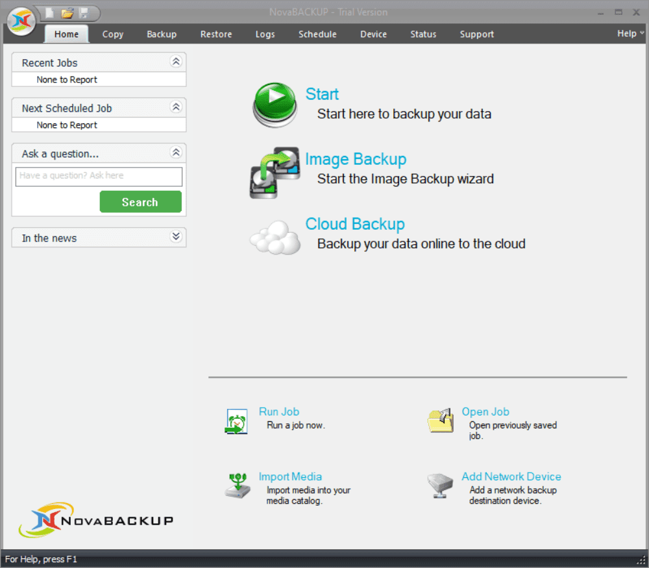Collapse the Next Scheduled Job panel
Image resolution: width=649 pixels, height=568 pixels.
click(176, 107)
